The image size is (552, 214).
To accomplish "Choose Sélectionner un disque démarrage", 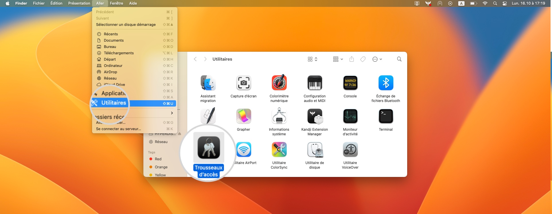I will click(135, 24).
